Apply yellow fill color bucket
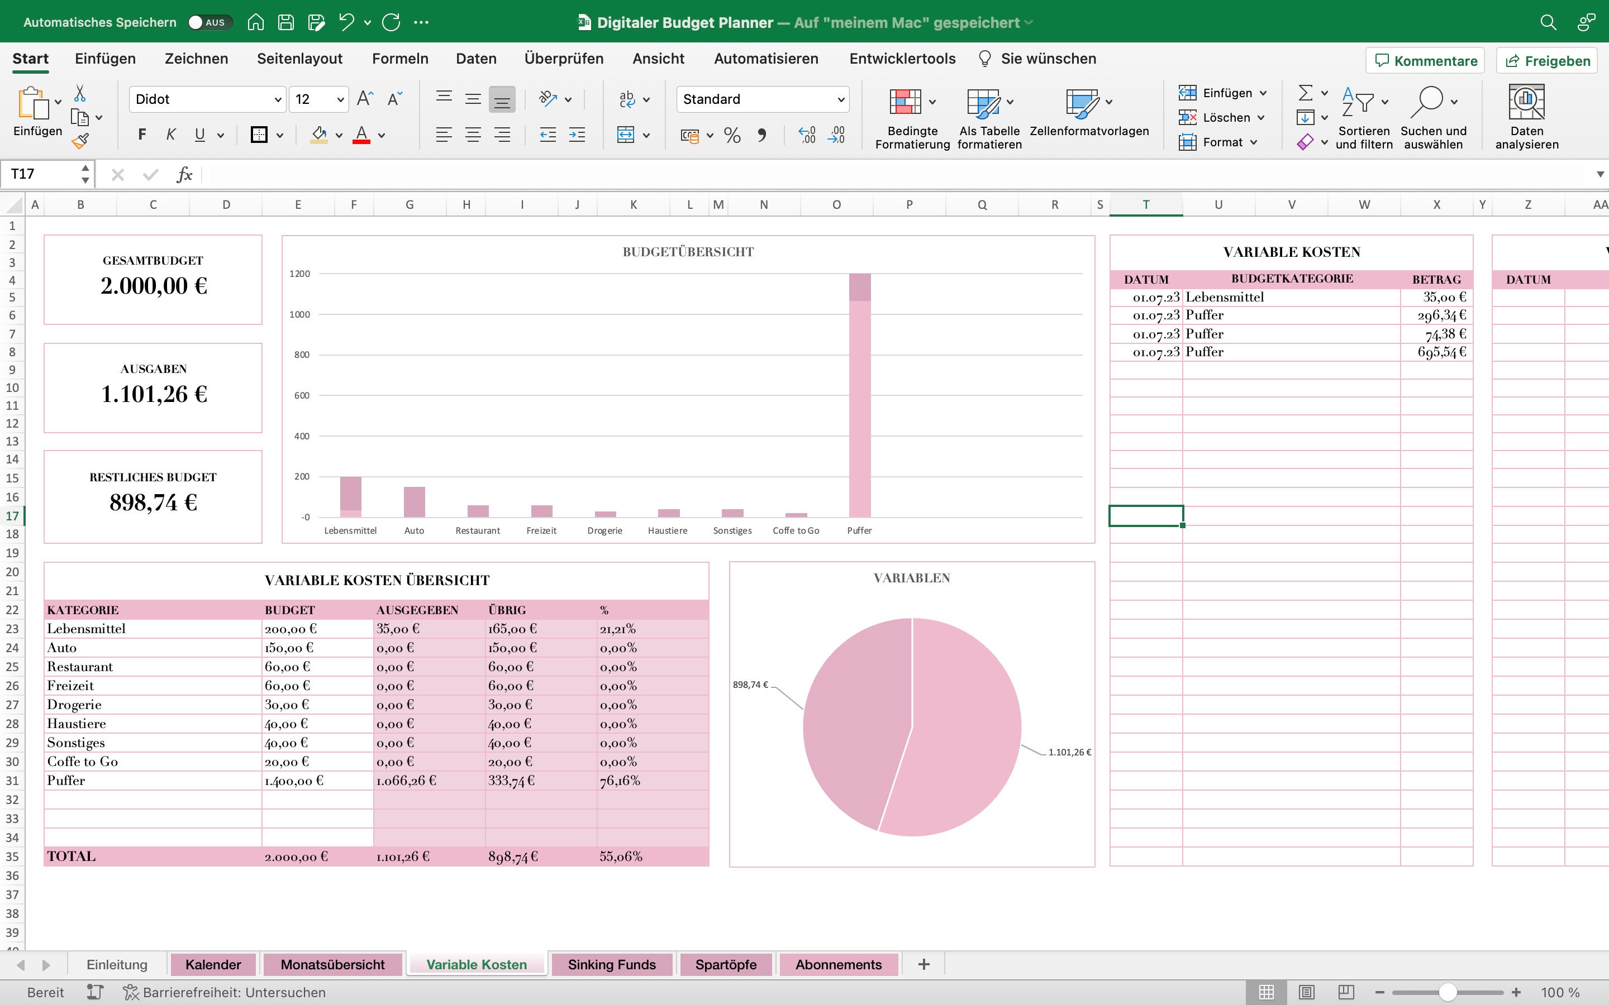 (x=319, y=135)
